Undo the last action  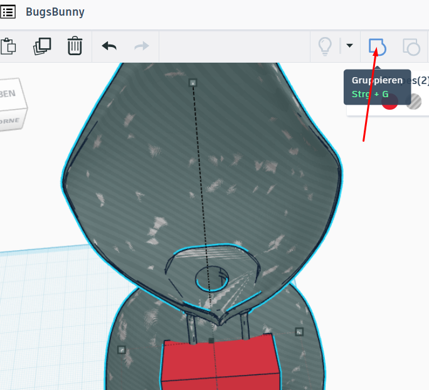tap(109, 46)
